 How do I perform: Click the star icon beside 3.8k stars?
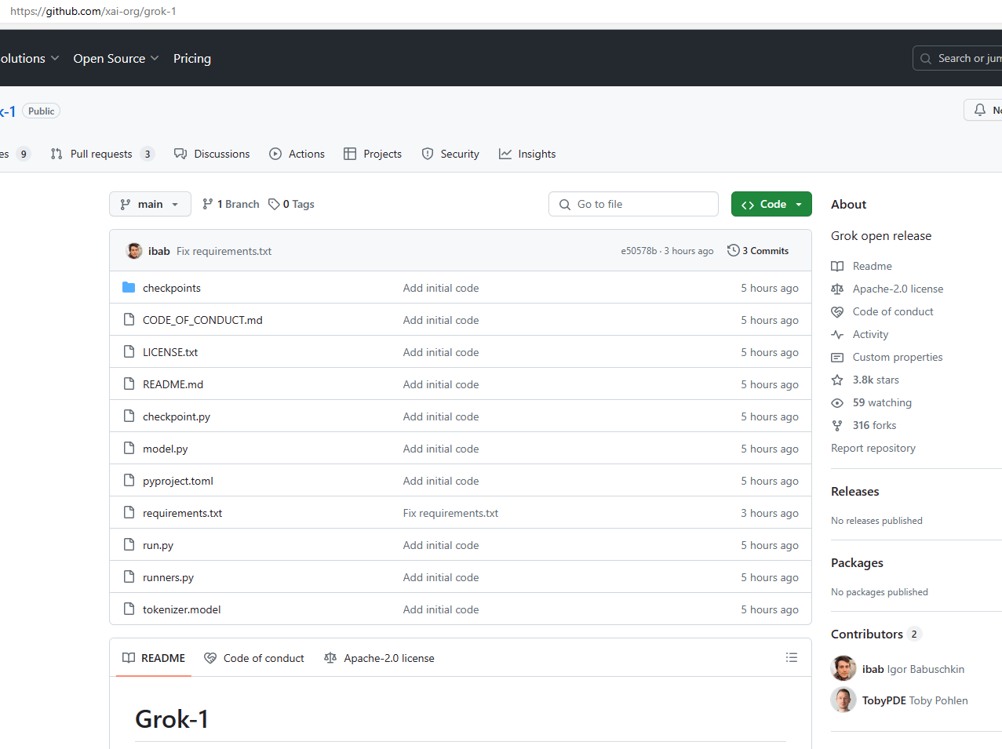coord(837,380)
